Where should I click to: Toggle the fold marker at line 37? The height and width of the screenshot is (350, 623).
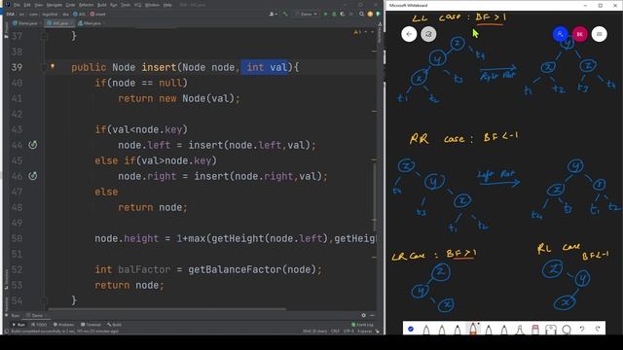coord(44,36)
